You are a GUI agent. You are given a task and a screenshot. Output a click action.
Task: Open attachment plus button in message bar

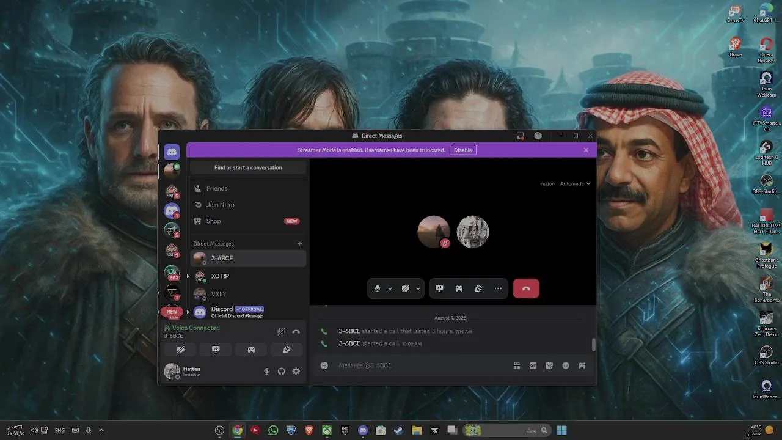tap(324, 365)
